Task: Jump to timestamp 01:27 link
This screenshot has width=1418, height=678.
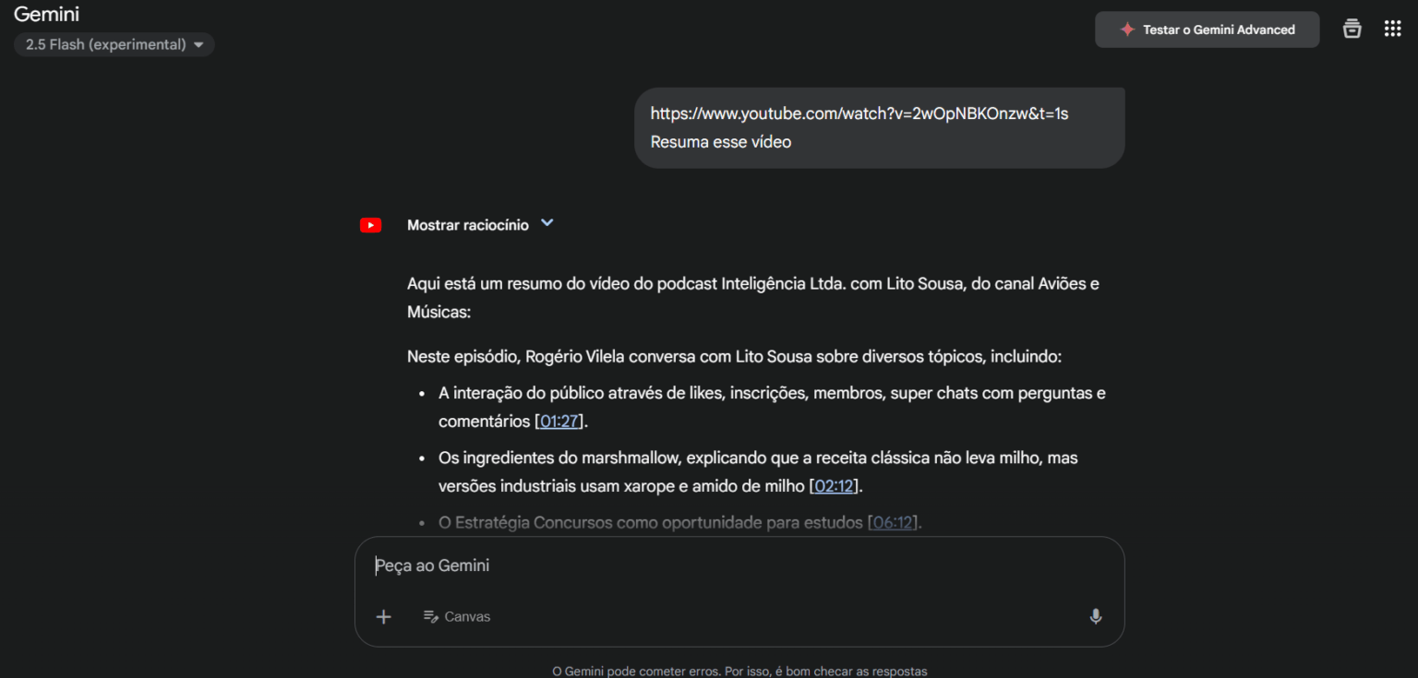Action: click(x=559, y=421)
